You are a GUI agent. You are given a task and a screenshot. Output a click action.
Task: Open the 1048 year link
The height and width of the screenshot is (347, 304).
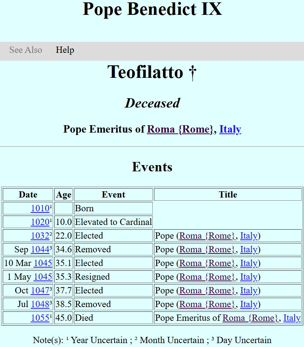(x=40, y=304)
